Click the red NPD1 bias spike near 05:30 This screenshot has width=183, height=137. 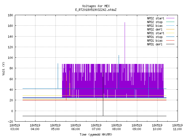(x=66, y=88)
